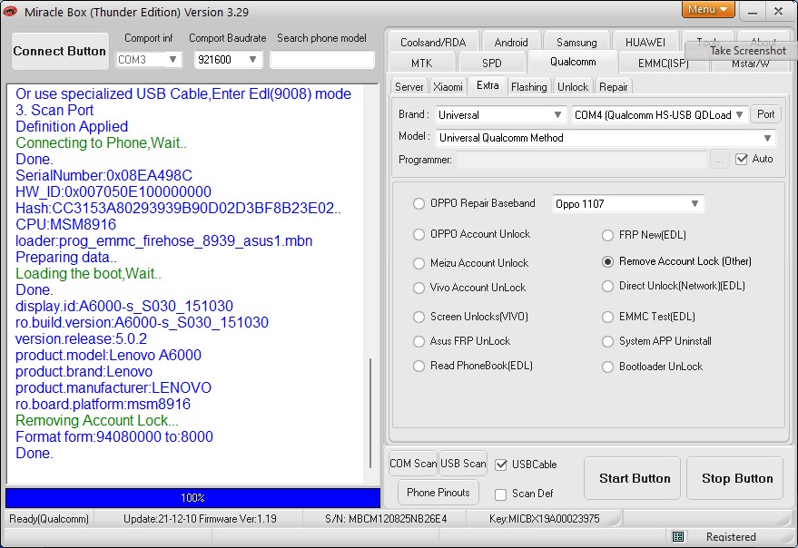Select Meizu Account Unlock option
Viewport: 798px width, 548px height.
point(419,263)
